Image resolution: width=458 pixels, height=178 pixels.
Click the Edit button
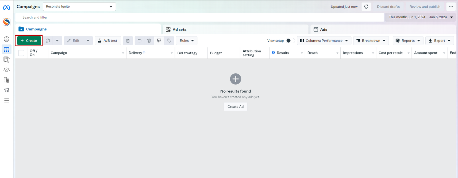[x=73, y=41]
